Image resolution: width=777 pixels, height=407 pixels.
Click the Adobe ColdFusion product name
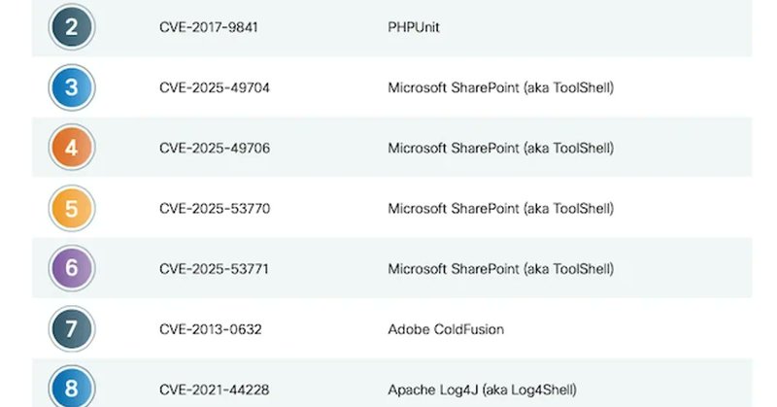tap(446, 329)
